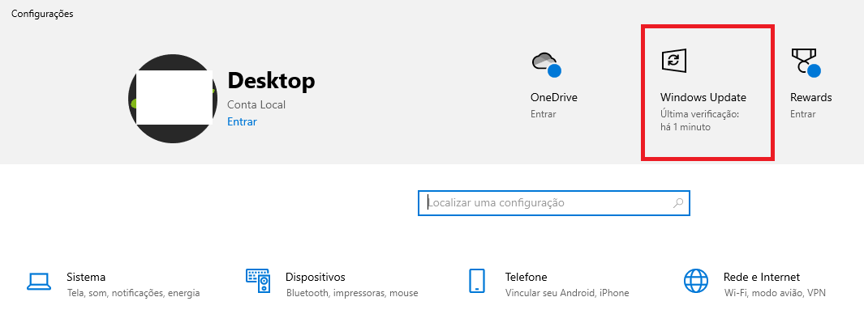Open the Rede e Internet globe icon
Viewport: 864px width, 331px height.
click(x=696, y=281)
